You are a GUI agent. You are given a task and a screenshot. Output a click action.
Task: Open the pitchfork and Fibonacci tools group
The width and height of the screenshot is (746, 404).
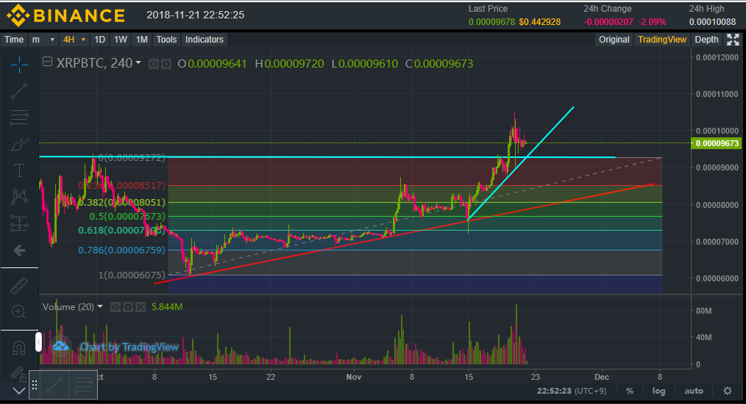click(x=19, y=118)
